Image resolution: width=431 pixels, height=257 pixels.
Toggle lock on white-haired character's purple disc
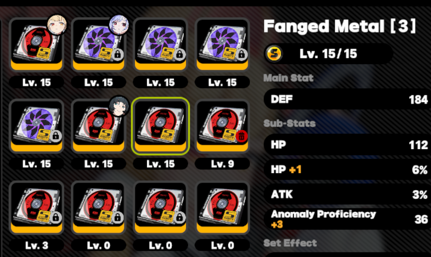coord(117,54)
